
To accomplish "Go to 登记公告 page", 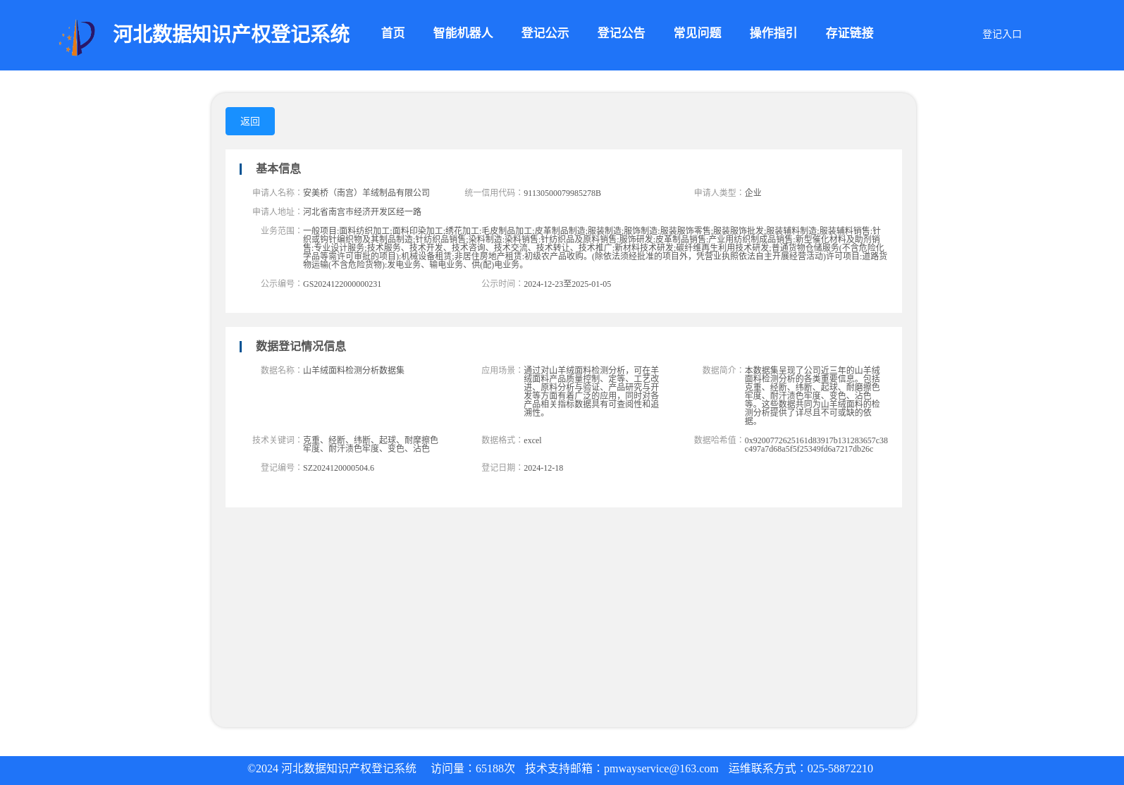I will pyautogui.click(x=621, y=33).
